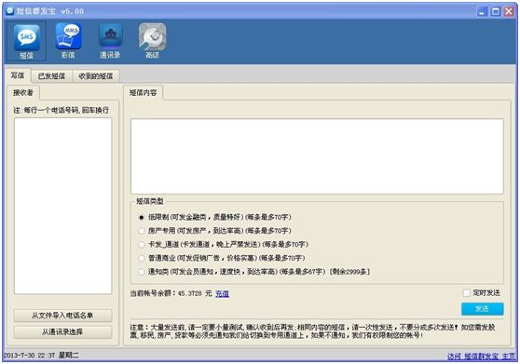
Task: Switch to the 写信 tab
Action: (x=18, y=75)
